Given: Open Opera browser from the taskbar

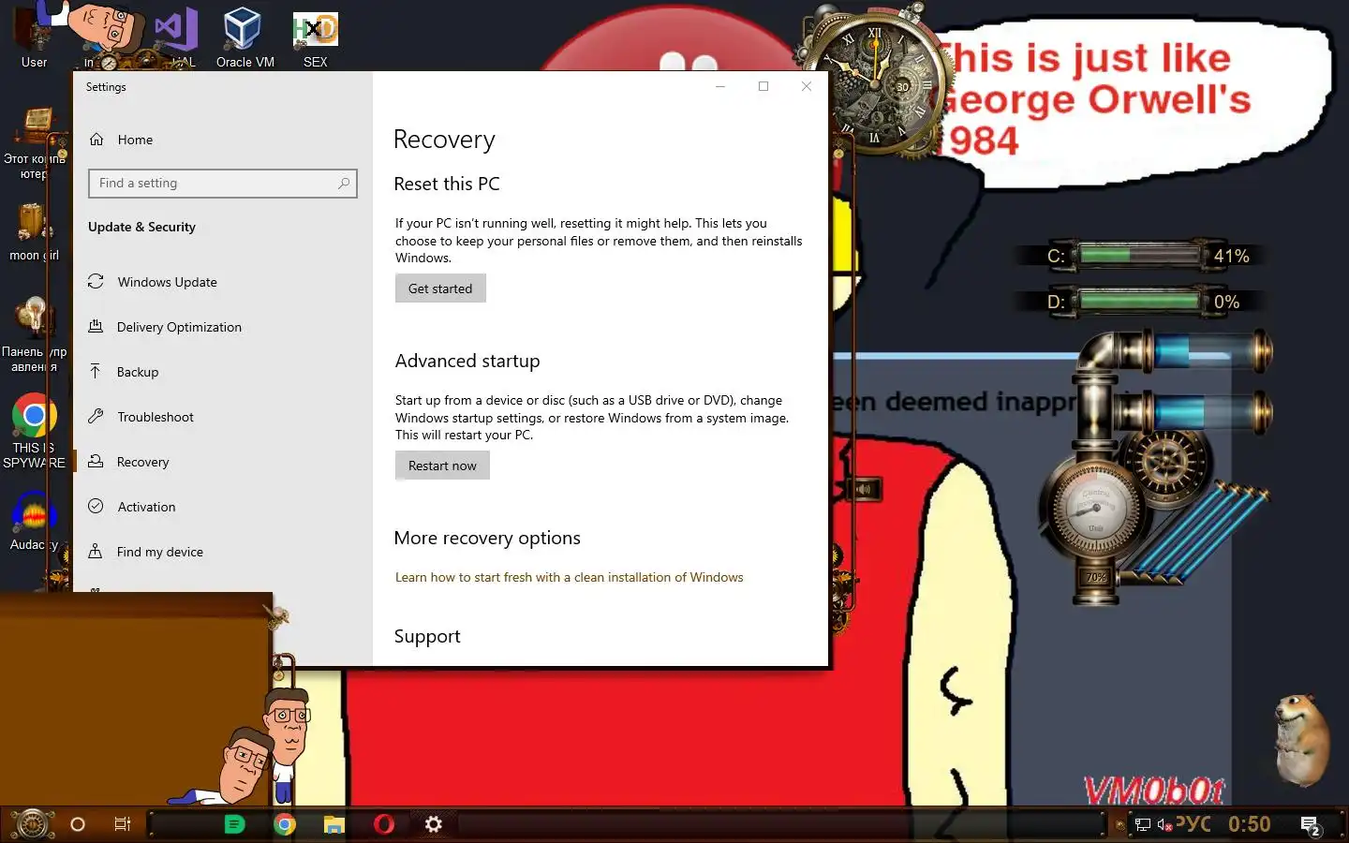Looking at the screenshot, I should click(x=384, y=824).
